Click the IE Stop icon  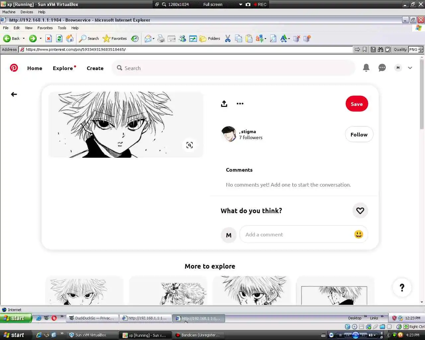(x=48, y=39)
